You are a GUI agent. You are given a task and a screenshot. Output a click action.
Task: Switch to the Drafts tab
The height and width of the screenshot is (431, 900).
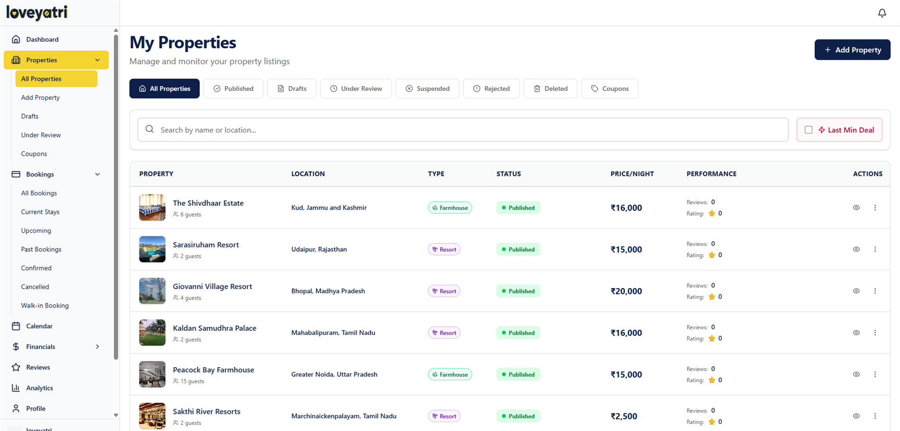coord(292,88)
